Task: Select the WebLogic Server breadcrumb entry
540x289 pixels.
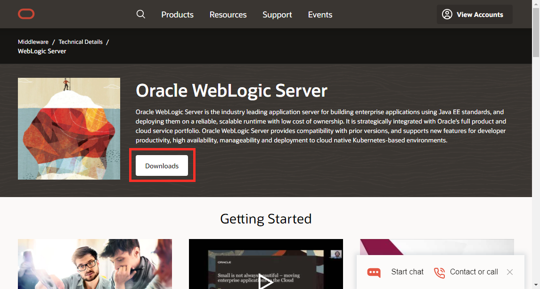Action: [x=41, y=51]
